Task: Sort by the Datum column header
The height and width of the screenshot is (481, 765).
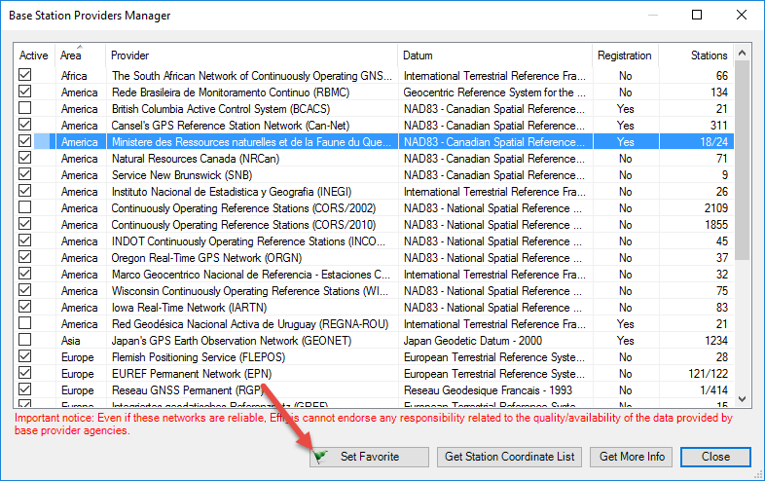Action: 494,55
